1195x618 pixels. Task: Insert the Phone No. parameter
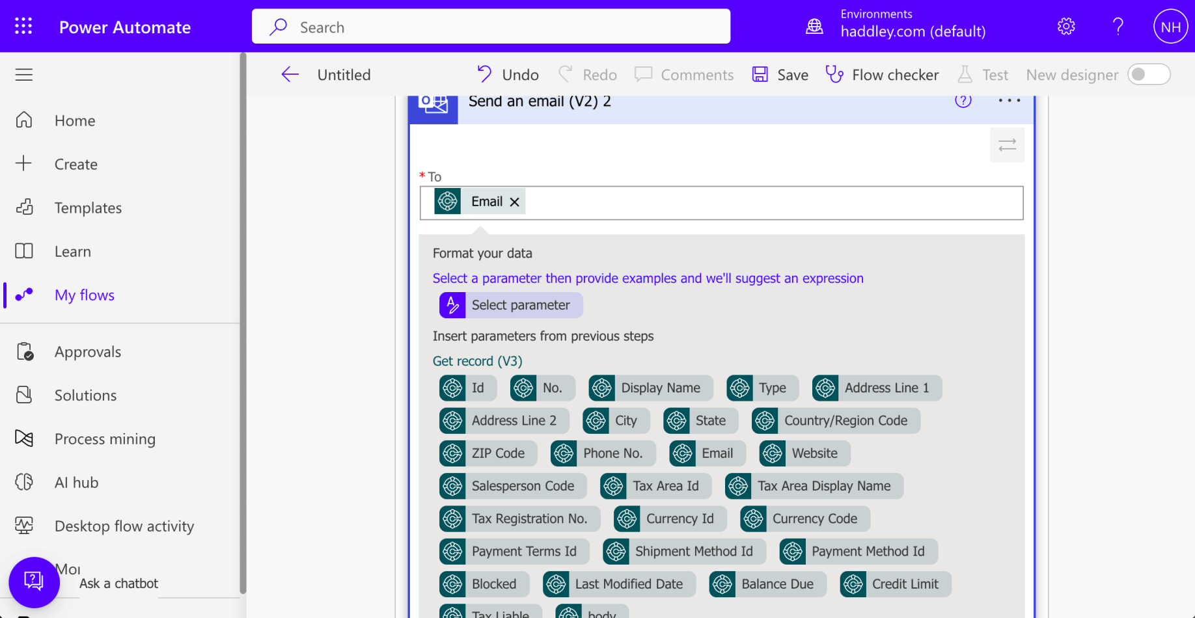click(603, 453)
